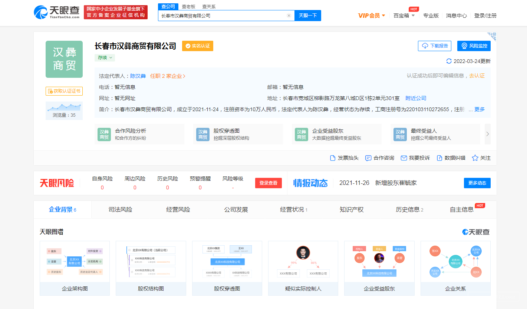Open the VIP会员 dropdown menu
527x309 pixels.
click(x=372, y=16)
